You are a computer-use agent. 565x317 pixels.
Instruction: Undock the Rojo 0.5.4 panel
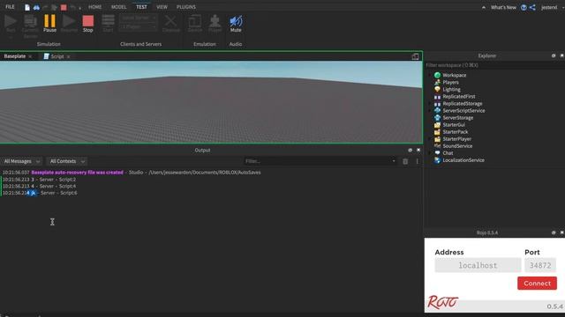click(554, 232)
